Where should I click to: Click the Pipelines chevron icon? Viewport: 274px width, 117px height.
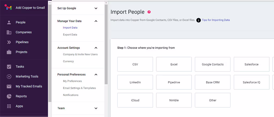(9, 42)
